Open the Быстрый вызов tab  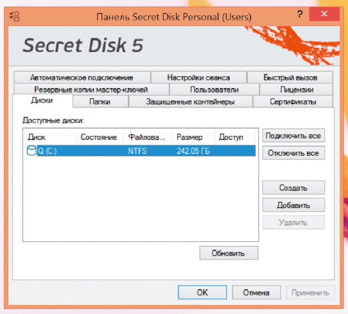290,78
